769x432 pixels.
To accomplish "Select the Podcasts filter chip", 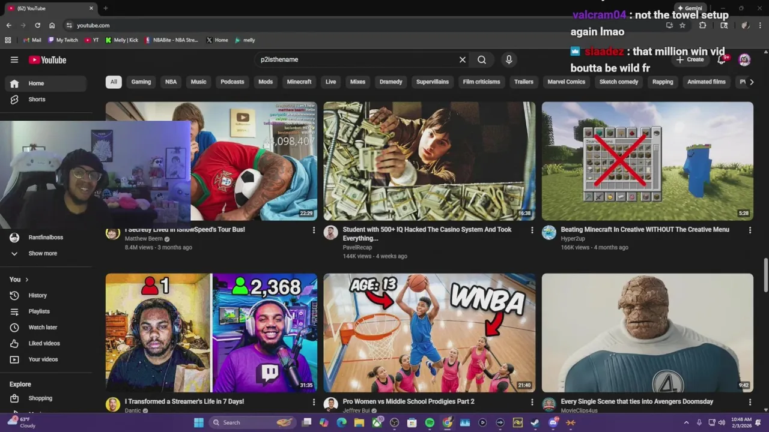I will click(232, 82).
